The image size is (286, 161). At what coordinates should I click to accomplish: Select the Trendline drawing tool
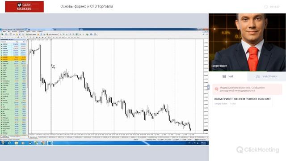point(15,37)
